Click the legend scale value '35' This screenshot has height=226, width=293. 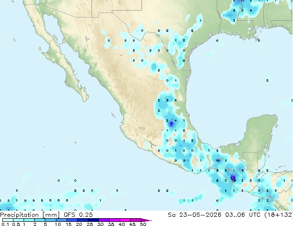pos(111,224)
